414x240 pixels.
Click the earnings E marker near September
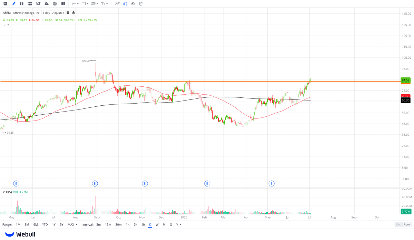(95, 184)
